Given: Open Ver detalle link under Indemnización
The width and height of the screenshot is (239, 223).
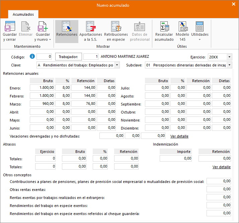Looking at the screenshot, I should 222,167.
